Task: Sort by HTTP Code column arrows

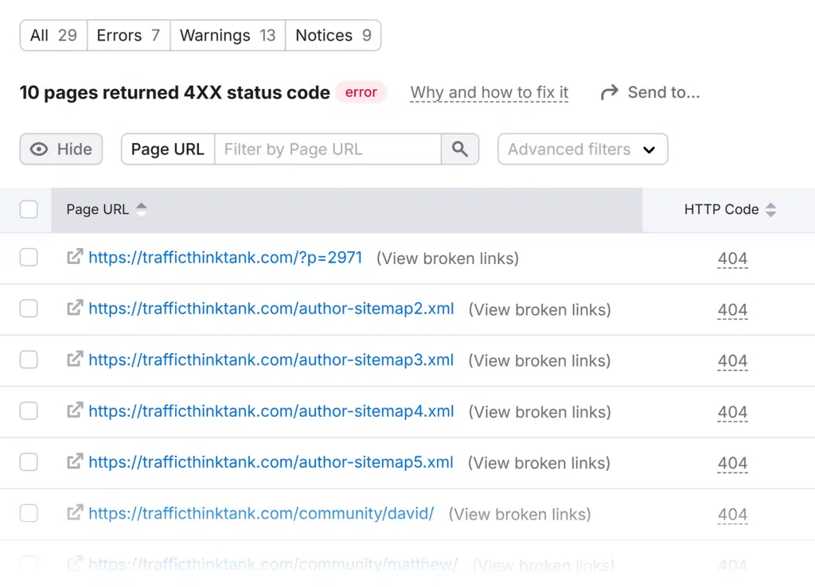Action: (x=770, y=210)
